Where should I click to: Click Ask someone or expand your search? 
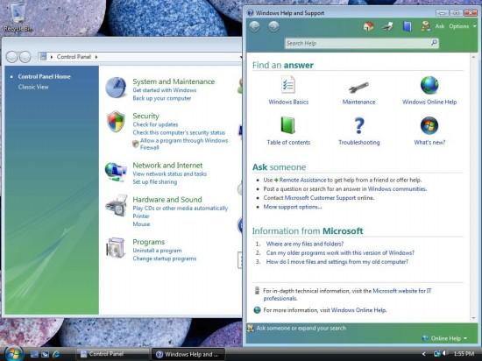pos(301,328)
